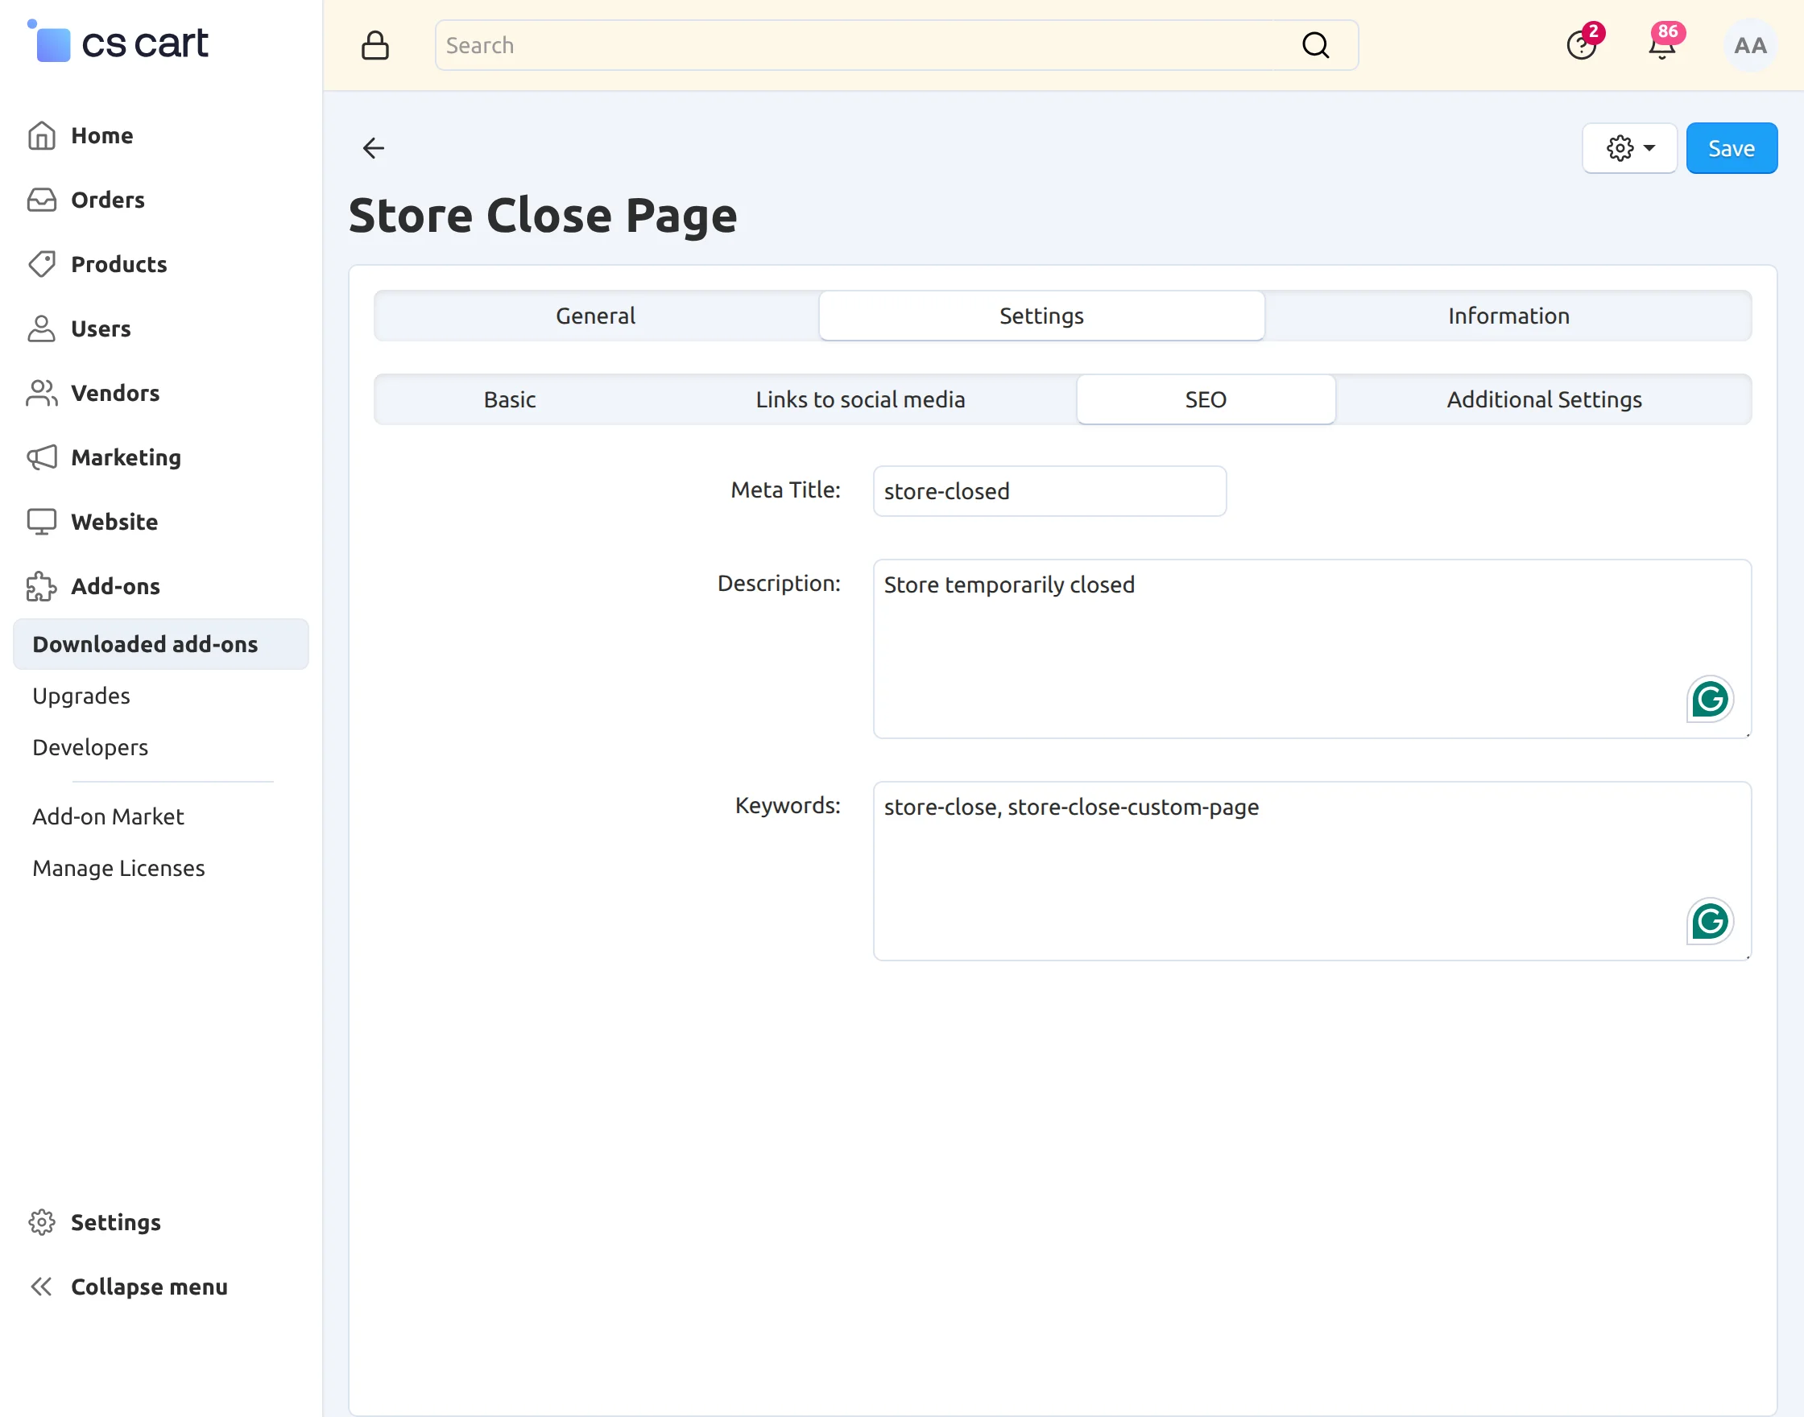This screenshot has width=1804, height=1417.
Task: Click the Save button
Action: tap(1732, 148)
